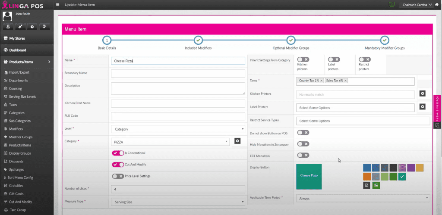This screenshot has width=442, height=215.
Task: Click the help question mark icon
Action: click(32, 27)
